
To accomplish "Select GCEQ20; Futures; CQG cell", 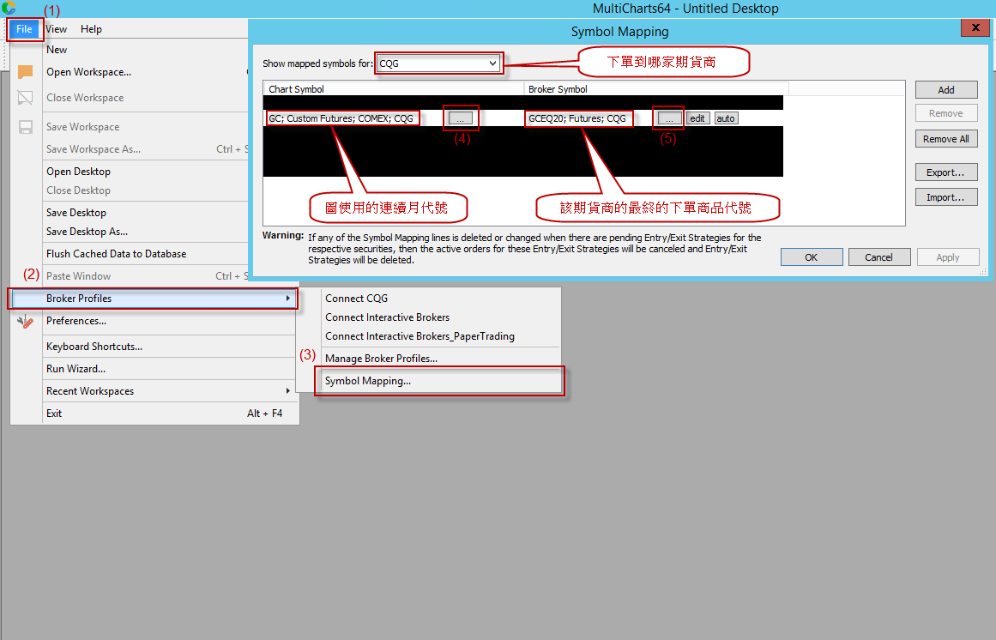I will tap(578, 118).
